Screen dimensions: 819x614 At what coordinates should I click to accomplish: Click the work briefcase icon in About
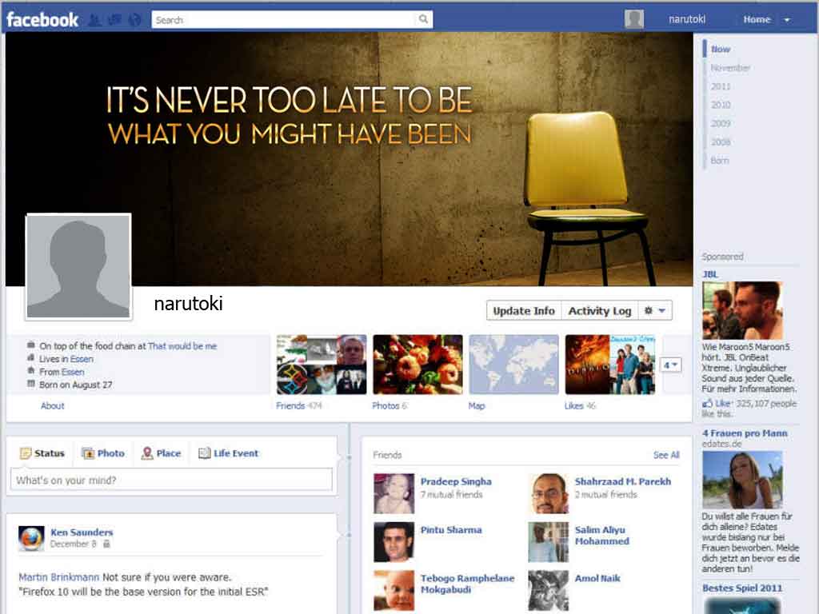coord(31,345)
